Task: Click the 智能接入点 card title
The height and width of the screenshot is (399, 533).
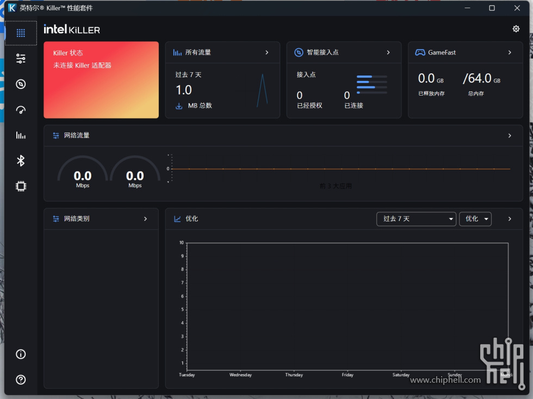Action: (323, 52)
